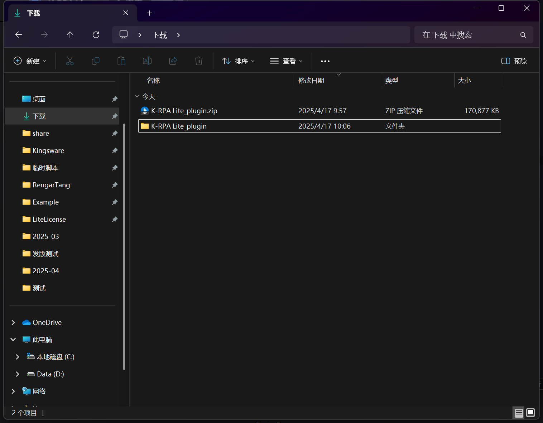
Task: Click the 在 下载 中搜索 search box
Action: (x=474, y=35)
